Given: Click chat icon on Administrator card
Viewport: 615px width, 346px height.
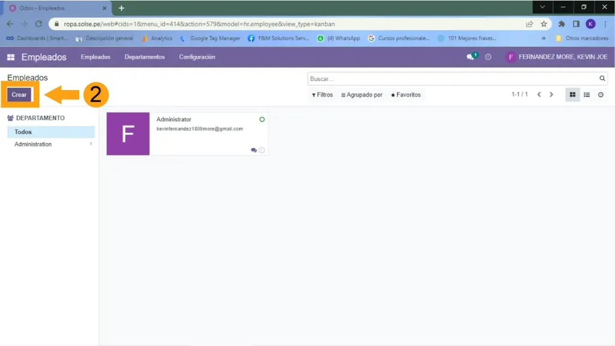Looking at the screenshot, I should click(253, 150).
